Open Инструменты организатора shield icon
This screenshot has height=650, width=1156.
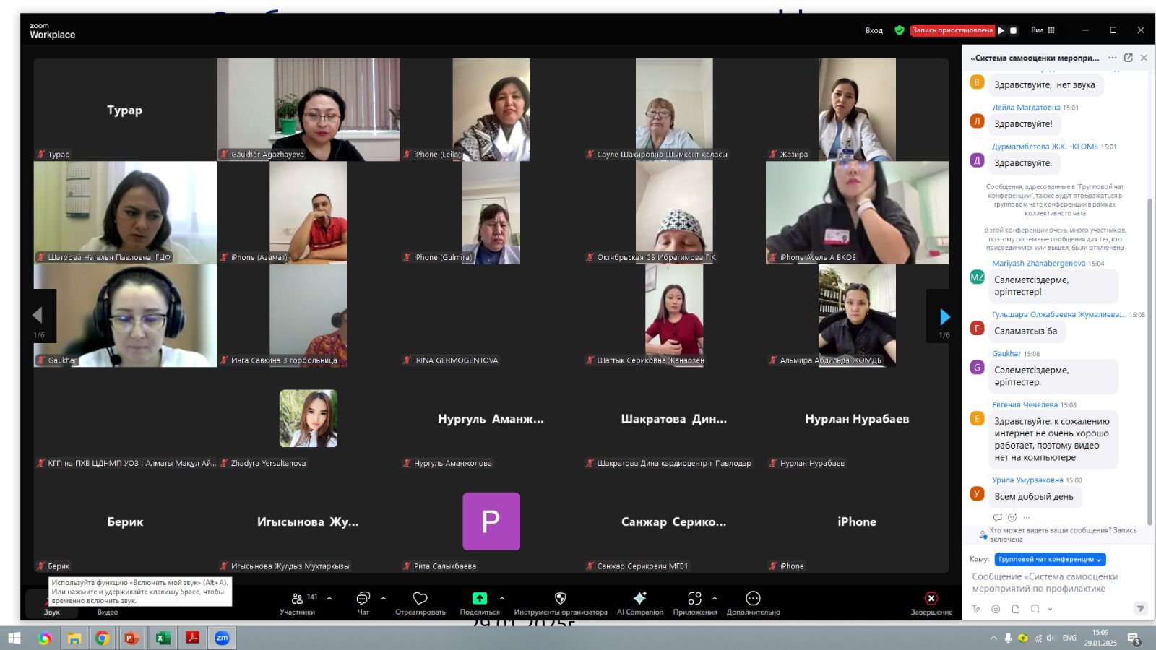point(560,598)
